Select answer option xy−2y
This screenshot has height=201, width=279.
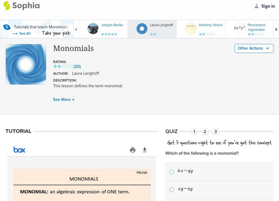pos(171,189)
